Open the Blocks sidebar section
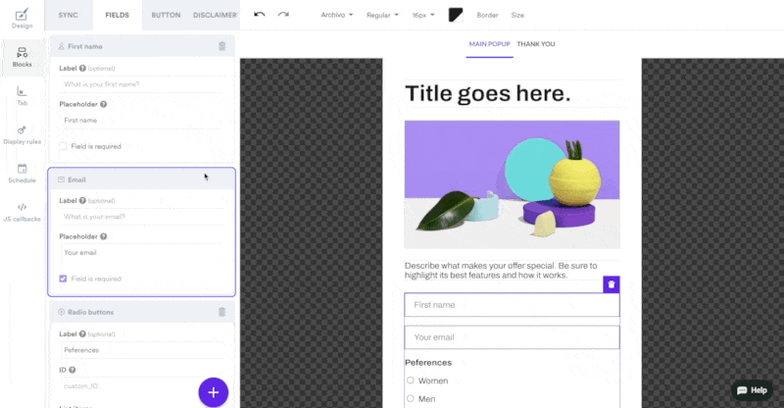 (x=22, y=57)
